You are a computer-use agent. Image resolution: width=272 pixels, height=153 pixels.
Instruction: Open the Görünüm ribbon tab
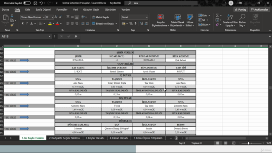tap(110, 9)
